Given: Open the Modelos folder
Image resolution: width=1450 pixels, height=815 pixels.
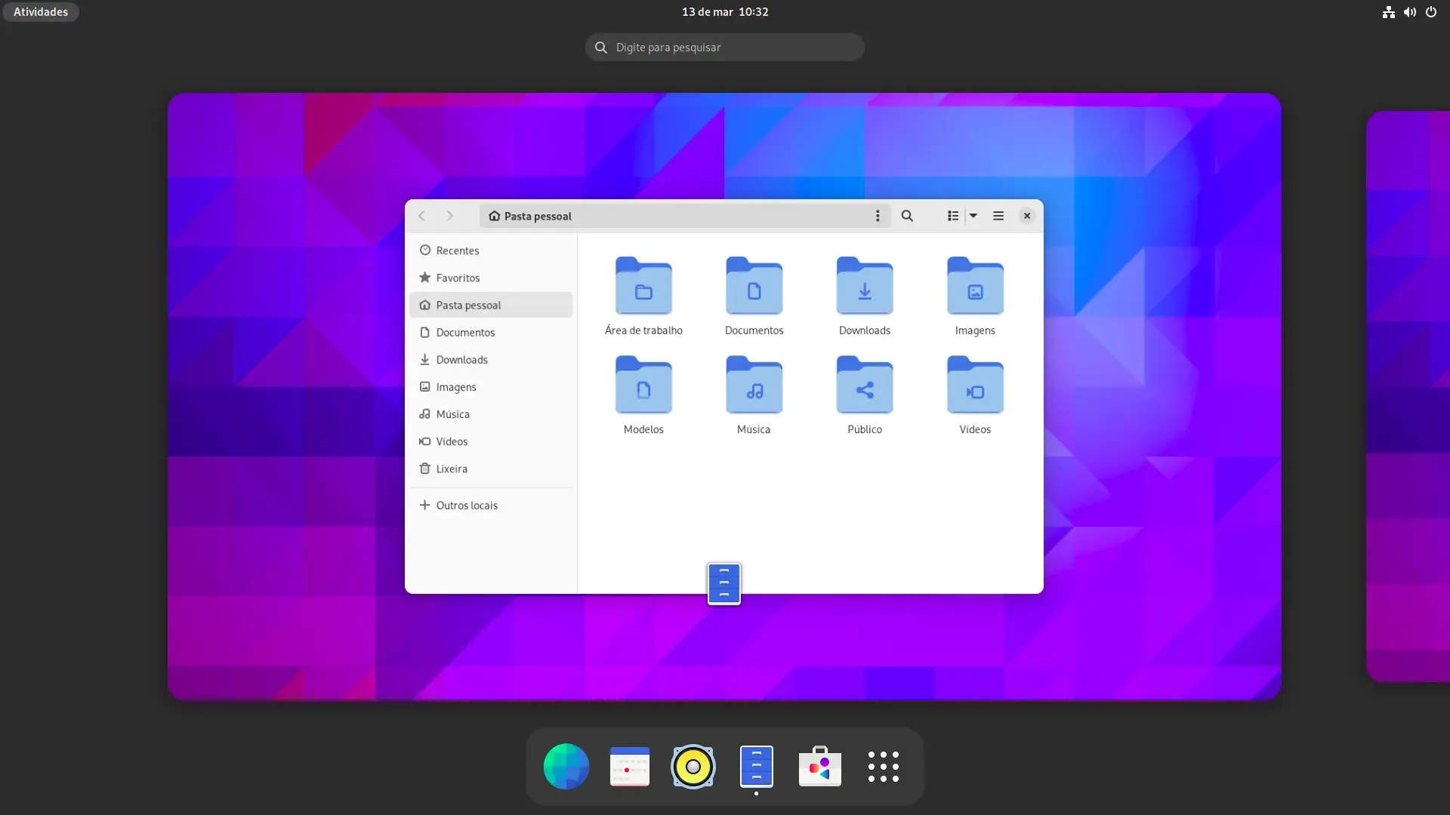Looking at the screenshot, I should click(643, 386).
